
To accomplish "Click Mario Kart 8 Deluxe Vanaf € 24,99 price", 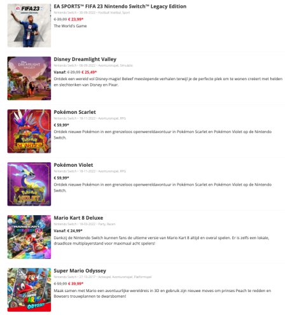I will coord(68,231).
